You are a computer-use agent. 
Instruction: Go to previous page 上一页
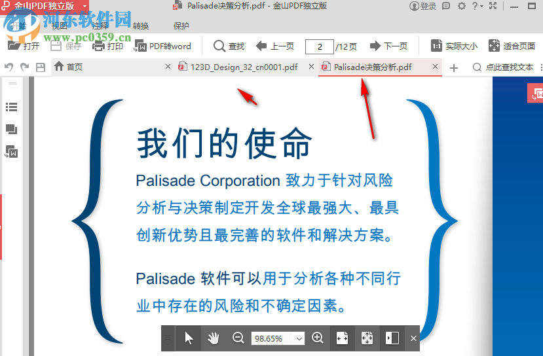coord(275,46)
